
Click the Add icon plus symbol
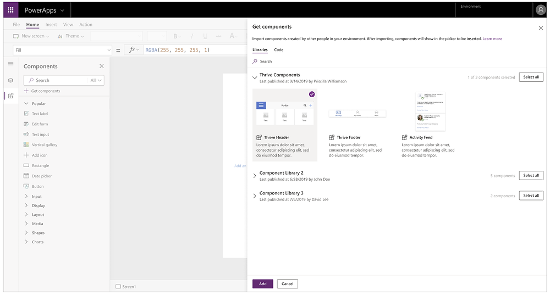pyautogui.click(x=26, y=155)
